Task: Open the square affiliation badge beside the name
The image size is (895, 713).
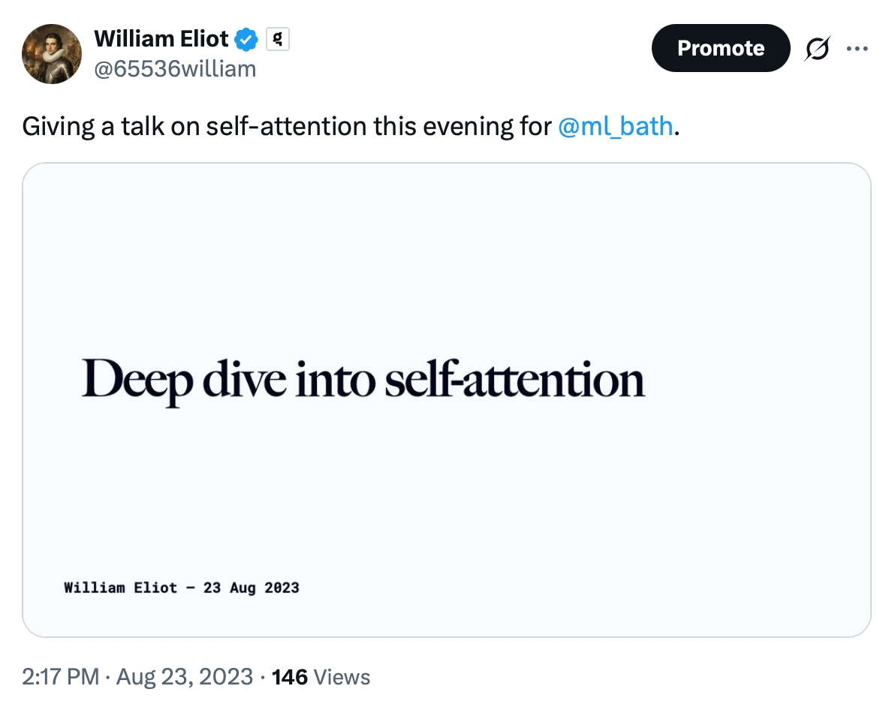Action: click(x=278, y=39)
